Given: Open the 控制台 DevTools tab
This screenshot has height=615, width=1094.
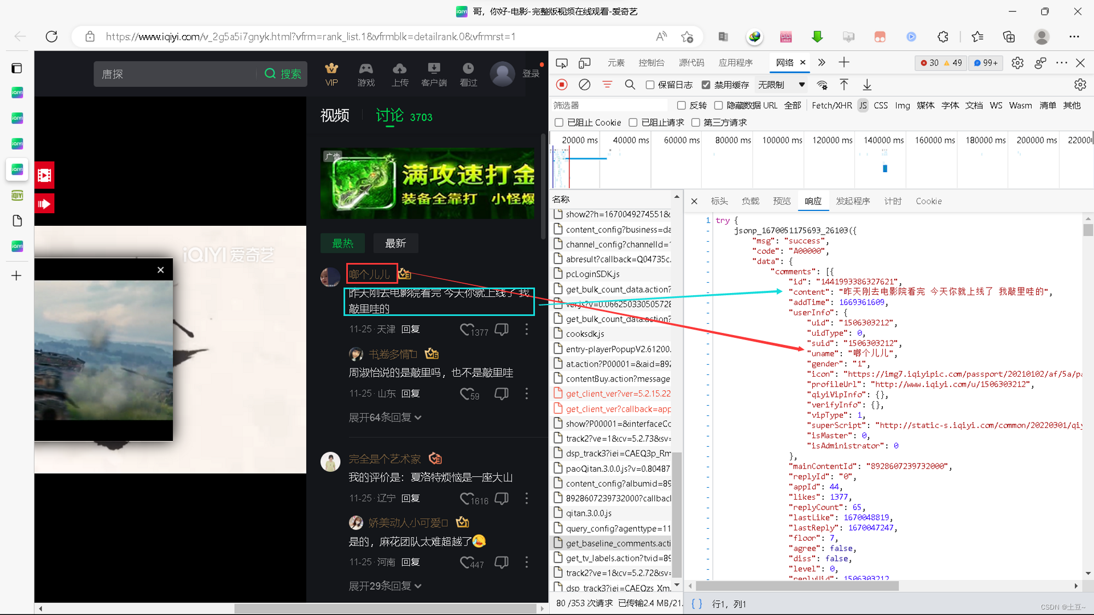Looking at the screenshot, I should point(651,63).
